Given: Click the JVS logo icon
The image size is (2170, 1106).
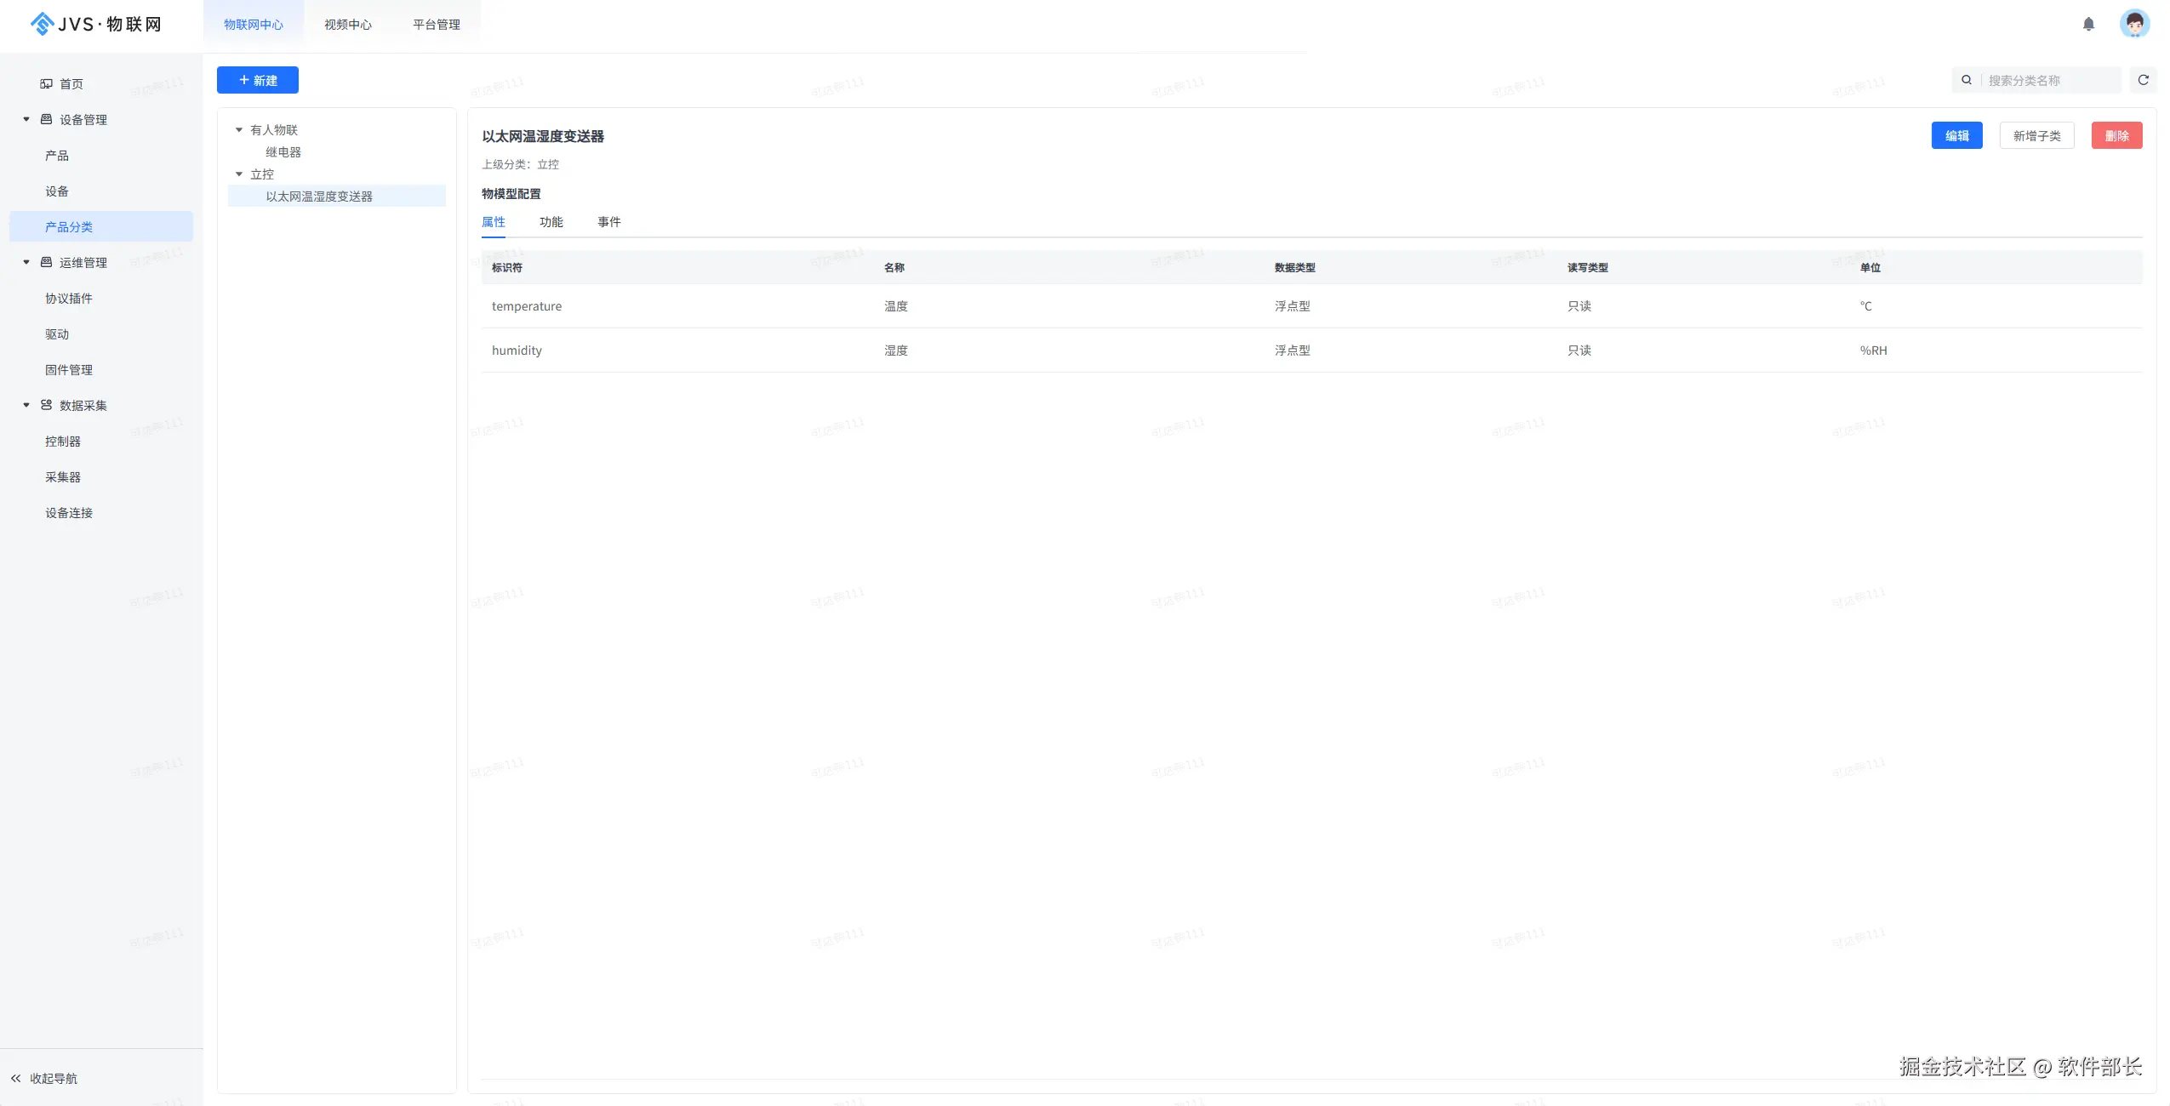Looking at the screenshot, I should click(41, 24).
